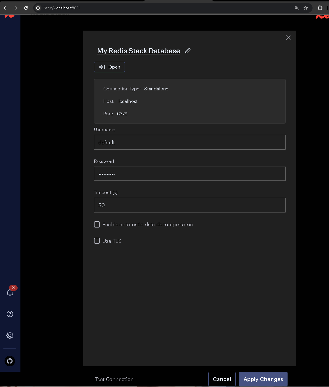Close the database edit panel
This screenshot has width=329, height=387.
(288, 38)
